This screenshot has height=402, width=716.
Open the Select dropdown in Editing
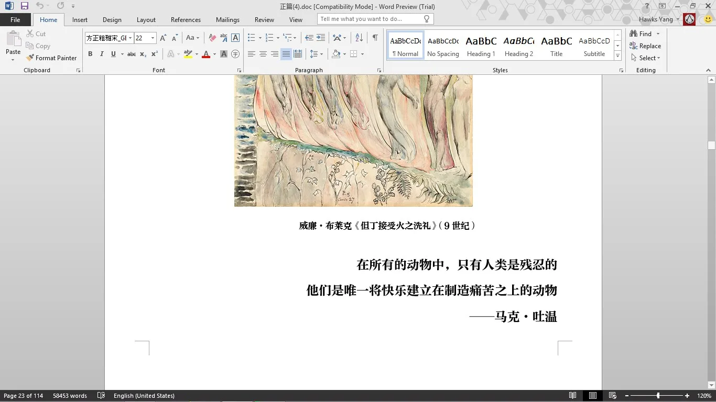click(646, 58)
